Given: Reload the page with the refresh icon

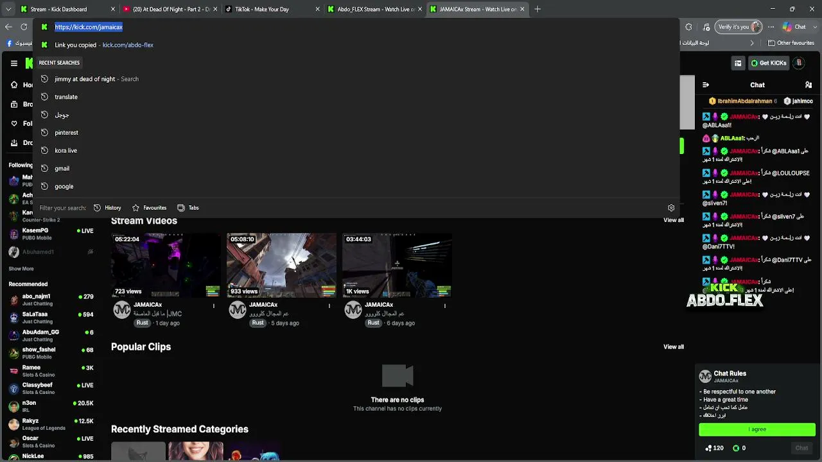Looking at the screenshot, I should pos(24,27).
